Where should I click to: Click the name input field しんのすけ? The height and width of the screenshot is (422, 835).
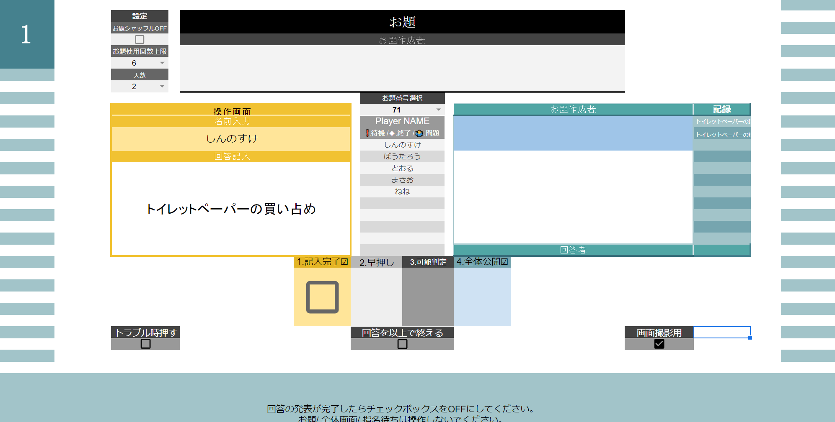(231, 139)
